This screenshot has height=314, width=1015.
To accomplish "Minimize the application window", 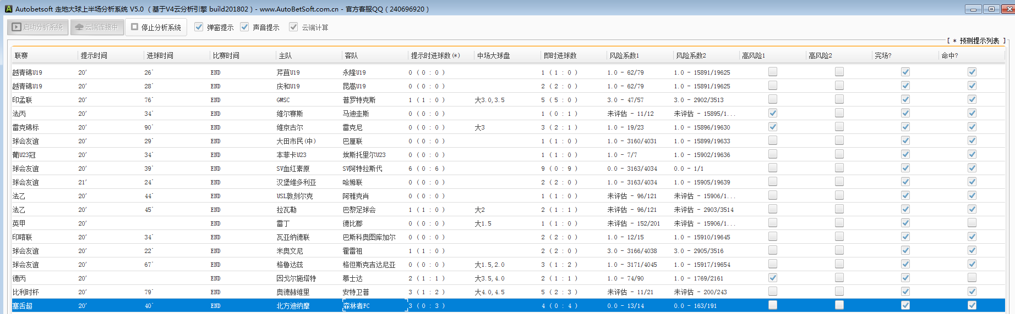I will 974,9.
